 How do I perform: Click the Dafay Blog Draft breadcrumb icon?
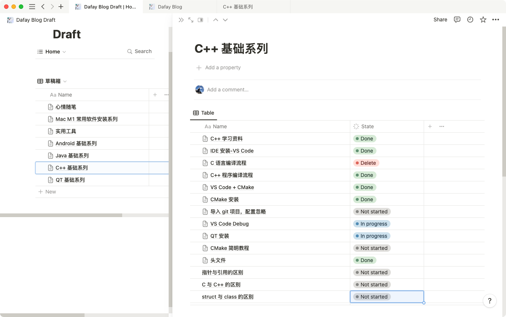[x=10, y=20]
